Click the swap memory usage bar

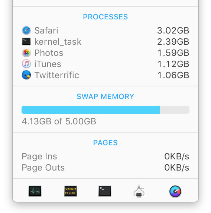coord(105,110)
